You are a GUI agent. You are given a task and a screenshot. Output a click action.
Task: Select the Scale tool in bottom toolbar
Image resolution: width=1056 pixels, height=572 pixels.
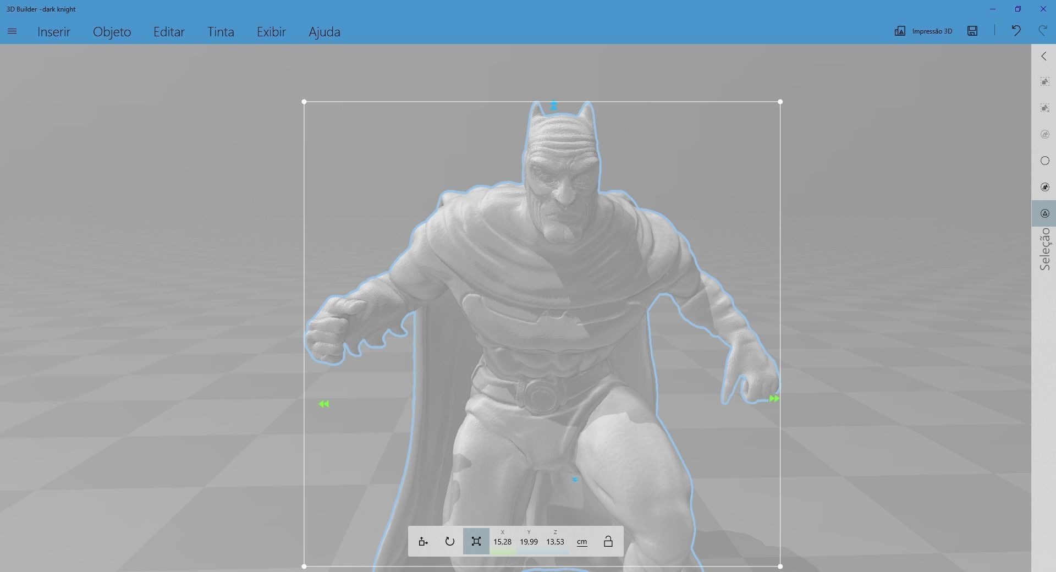tap(476, 541)
